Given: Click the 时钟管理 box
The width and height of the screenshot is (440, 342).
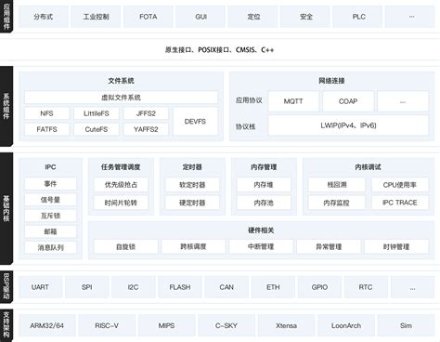Looking at the screenshot, I should click(396, 246).
